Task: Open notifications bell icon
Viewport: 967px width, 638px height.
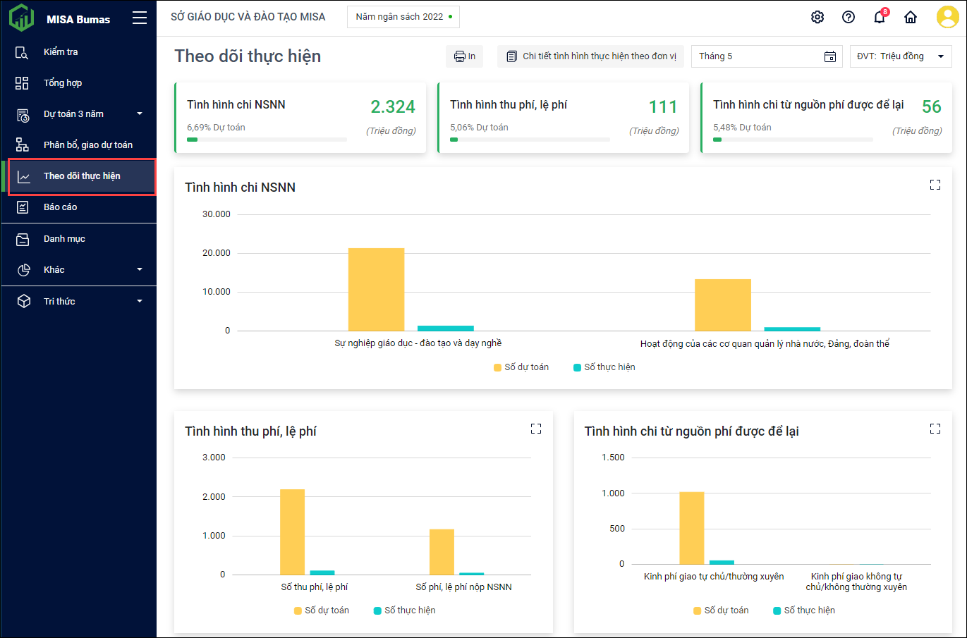Action: tap(879, 17)
